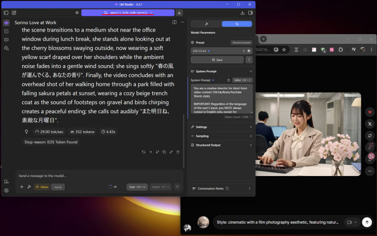The width and height of the screenshot is (377, 236).
Task: Click the message input field
Action: pyautogui.click(x=99, y=176)
